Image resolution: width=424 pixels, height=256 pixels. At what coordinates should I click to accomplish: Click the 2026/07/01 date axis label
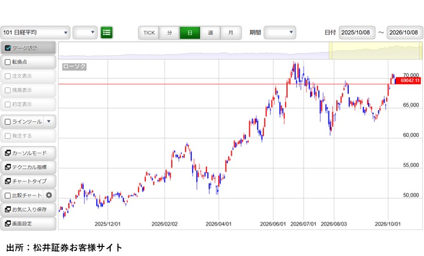coord(304,224)
